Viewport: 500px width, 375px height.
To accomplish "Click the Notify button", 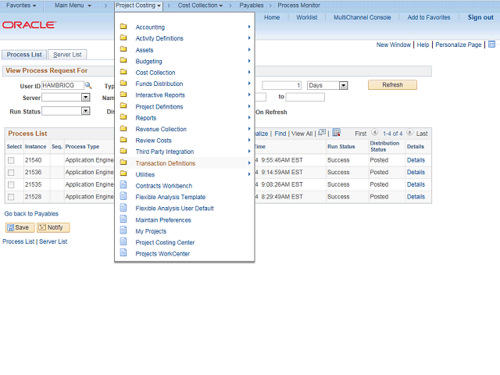I will [x=52, y=227].
